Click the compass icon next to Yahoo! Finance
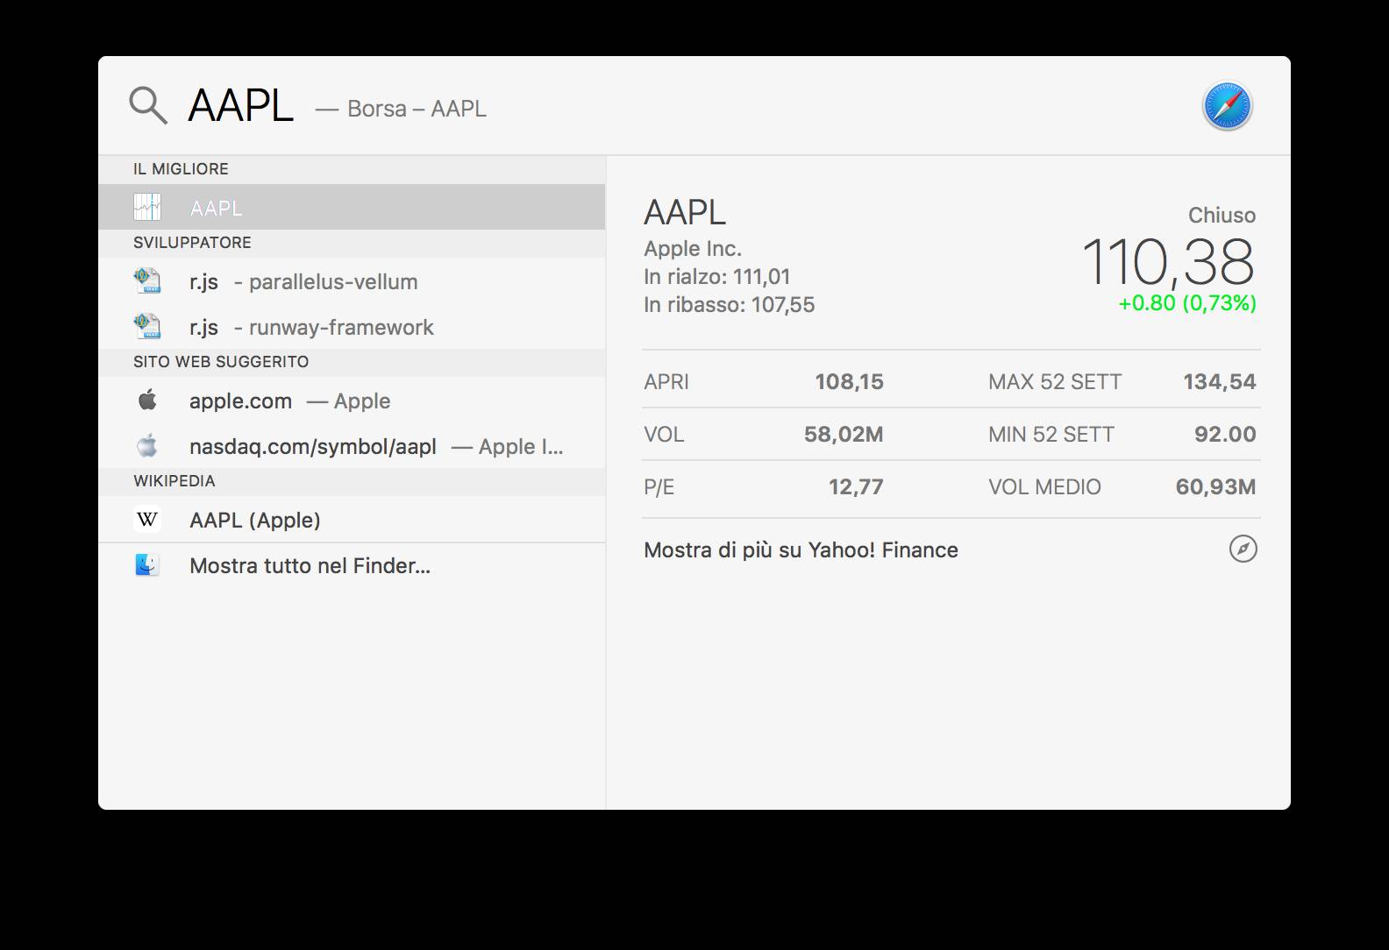 tap(1243, 549)
